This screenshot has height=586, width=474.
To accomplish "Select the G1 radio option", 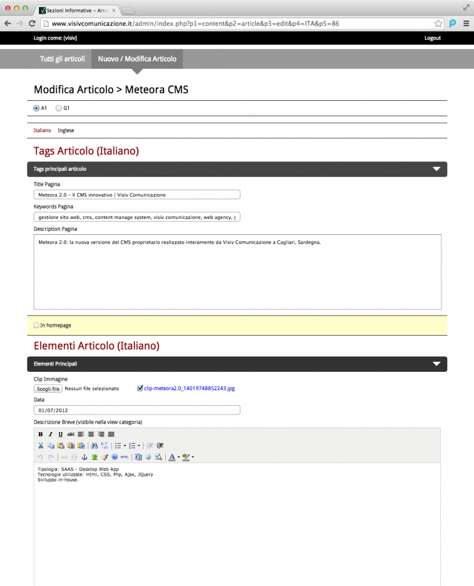I will pyautogui.click(x=59, y=108).
